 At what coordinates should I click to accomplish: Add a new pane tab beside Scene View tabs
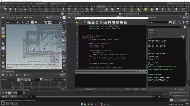(x=60, y=14)
